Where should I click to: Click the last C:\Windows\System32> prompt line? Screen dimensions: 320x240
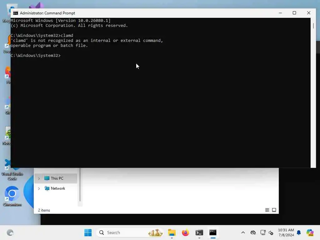[36, 56]
